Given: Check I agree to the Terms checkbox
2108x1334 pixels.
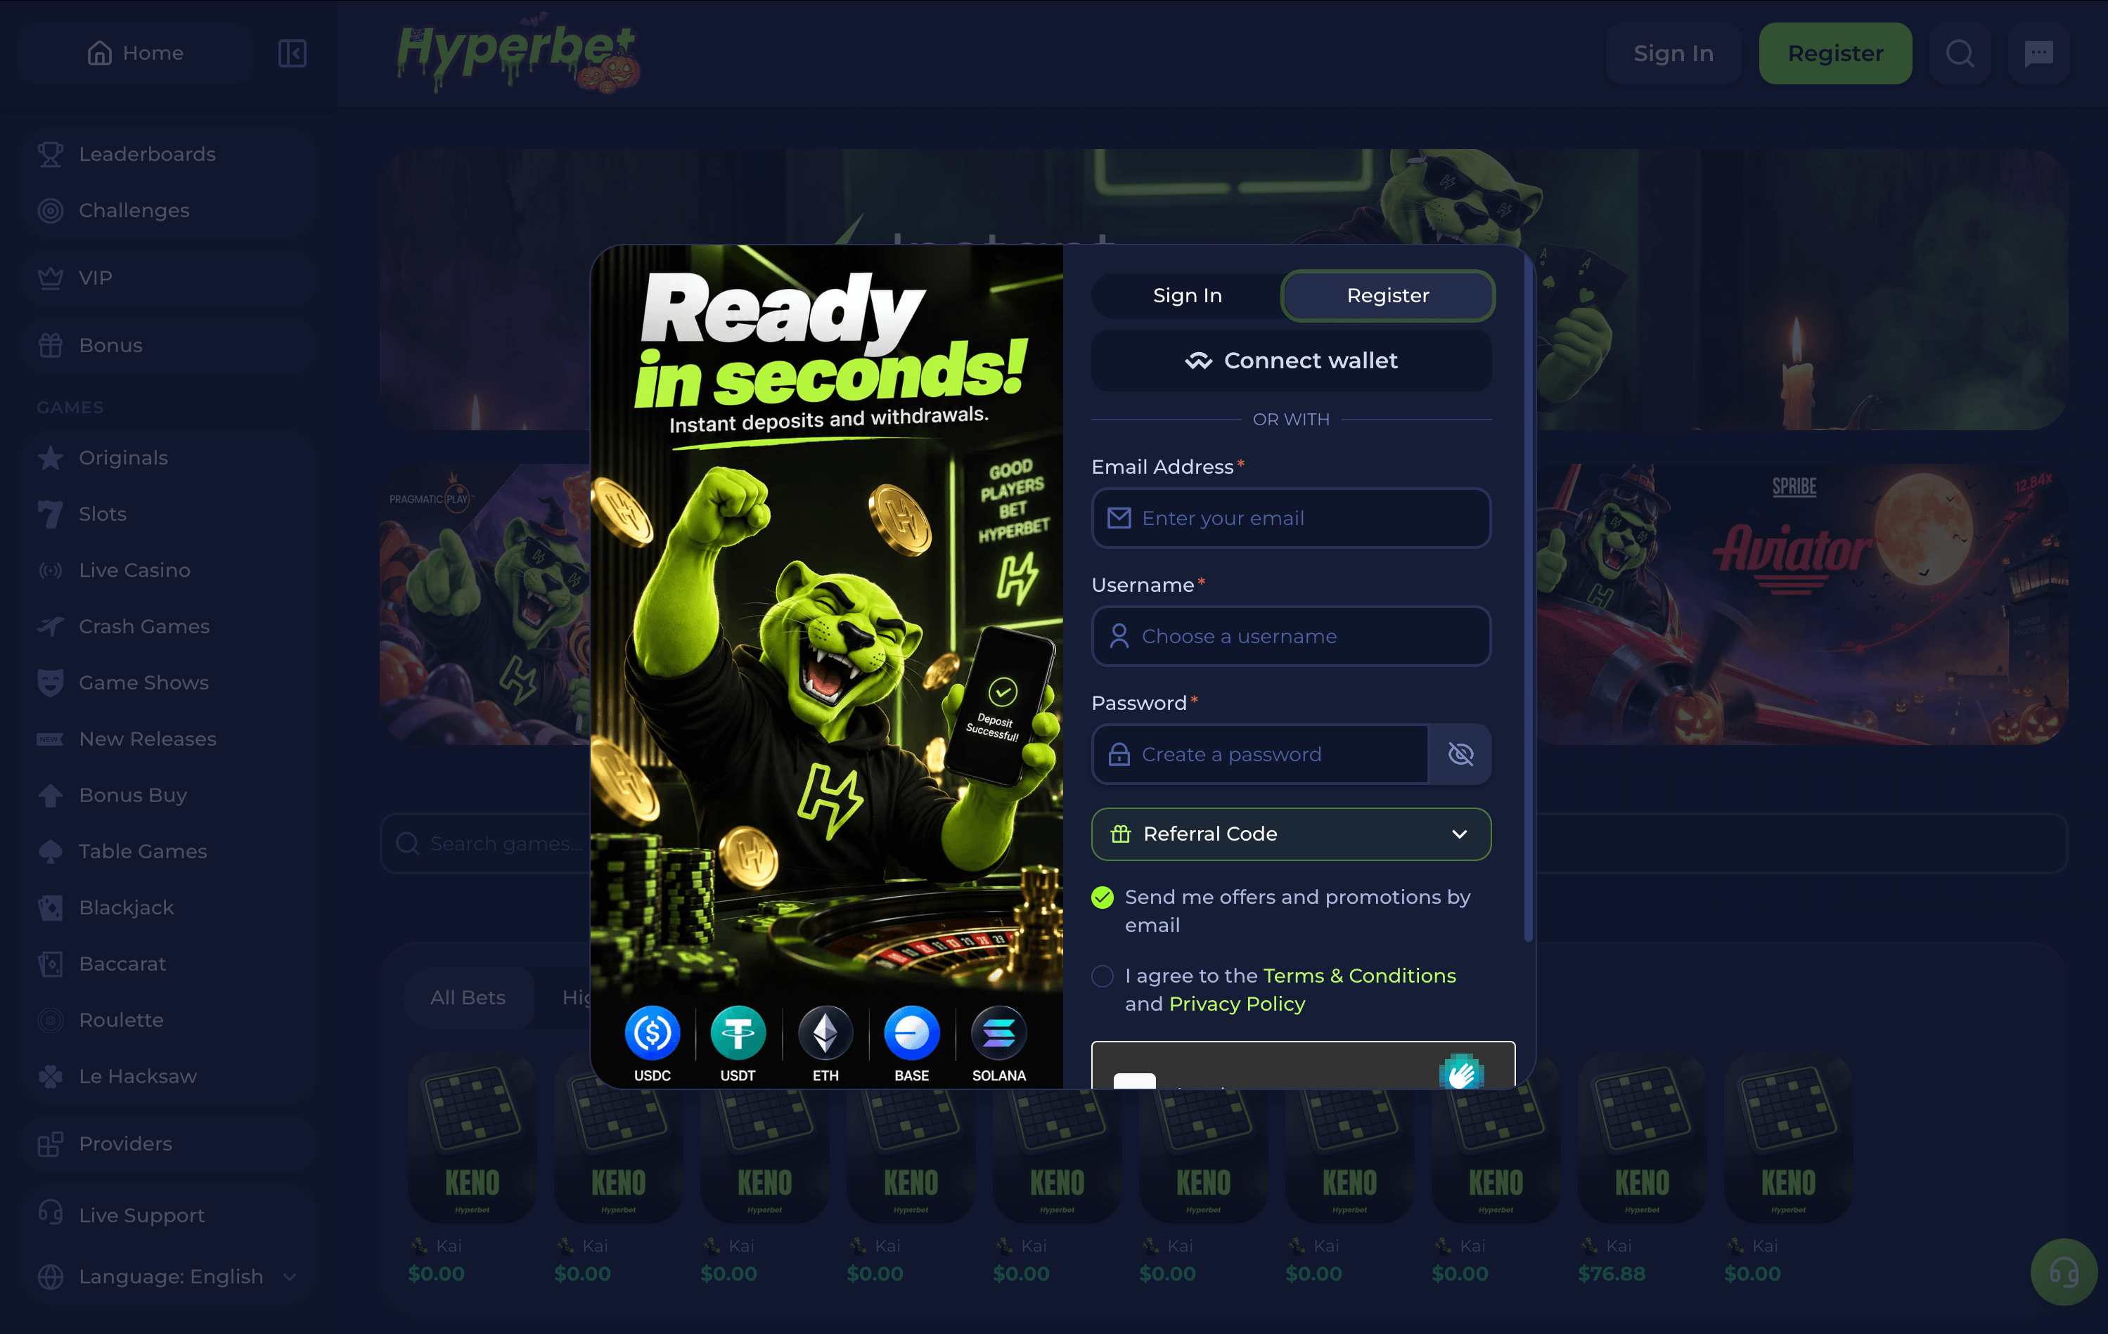Looking at the screenshot, I should pyautogui.click(x=1102, y=976).
